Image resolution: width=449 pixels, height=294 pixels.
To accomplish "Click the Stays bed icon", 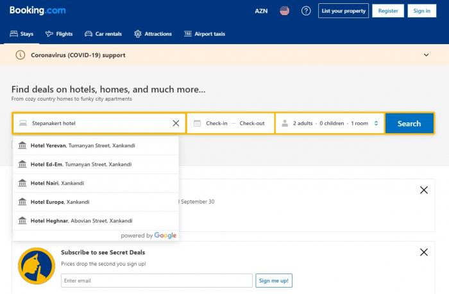I will [13, 34].
